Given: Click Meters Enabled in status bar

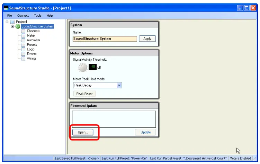Looking at the screenshot, I should 240,158.
